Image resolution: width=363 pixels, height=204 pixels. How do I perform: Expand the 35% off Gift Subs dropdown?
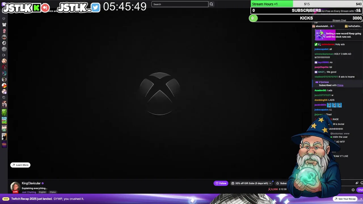pos(252,183)
